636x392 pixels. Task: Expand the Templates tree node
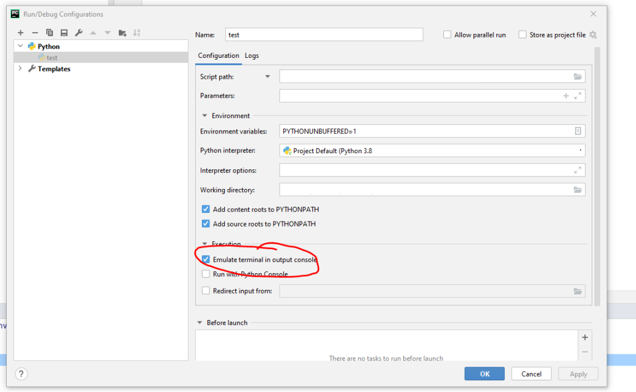pyautogui.click(x=20, y=68)
